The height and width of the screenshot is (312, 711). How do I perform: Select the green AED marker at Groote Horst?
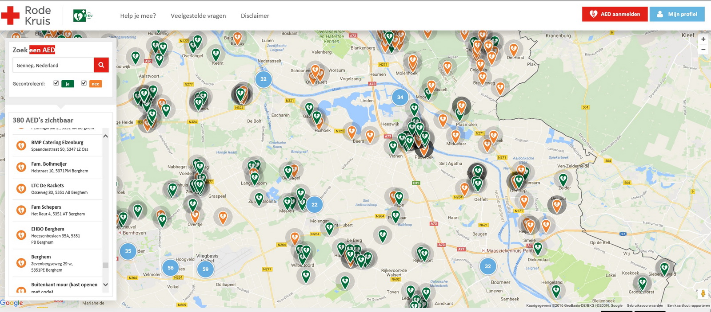[642, 283]
